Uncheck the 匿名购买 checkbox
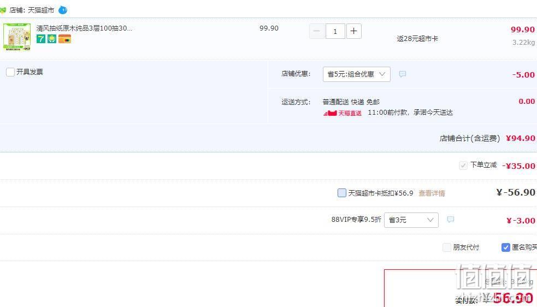This screenshot has width=537, height=307. tap(505, 247)
